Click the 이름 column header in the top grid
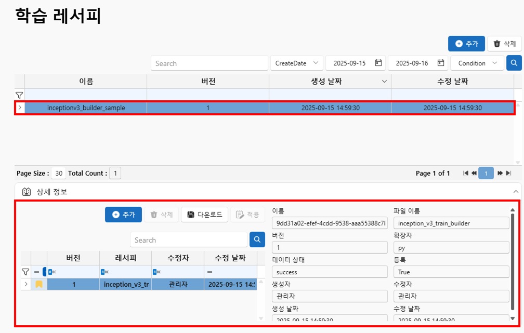 (x=86, y=82)
